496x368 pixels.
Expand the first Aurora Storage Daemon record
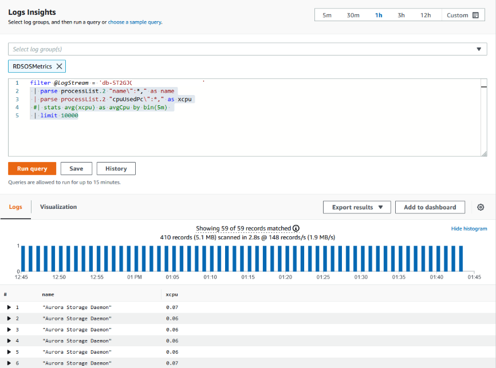[x=9, y=307]
